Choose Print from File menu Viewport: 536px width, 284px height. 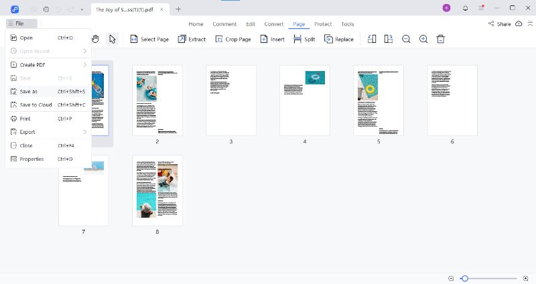point(48,119)
